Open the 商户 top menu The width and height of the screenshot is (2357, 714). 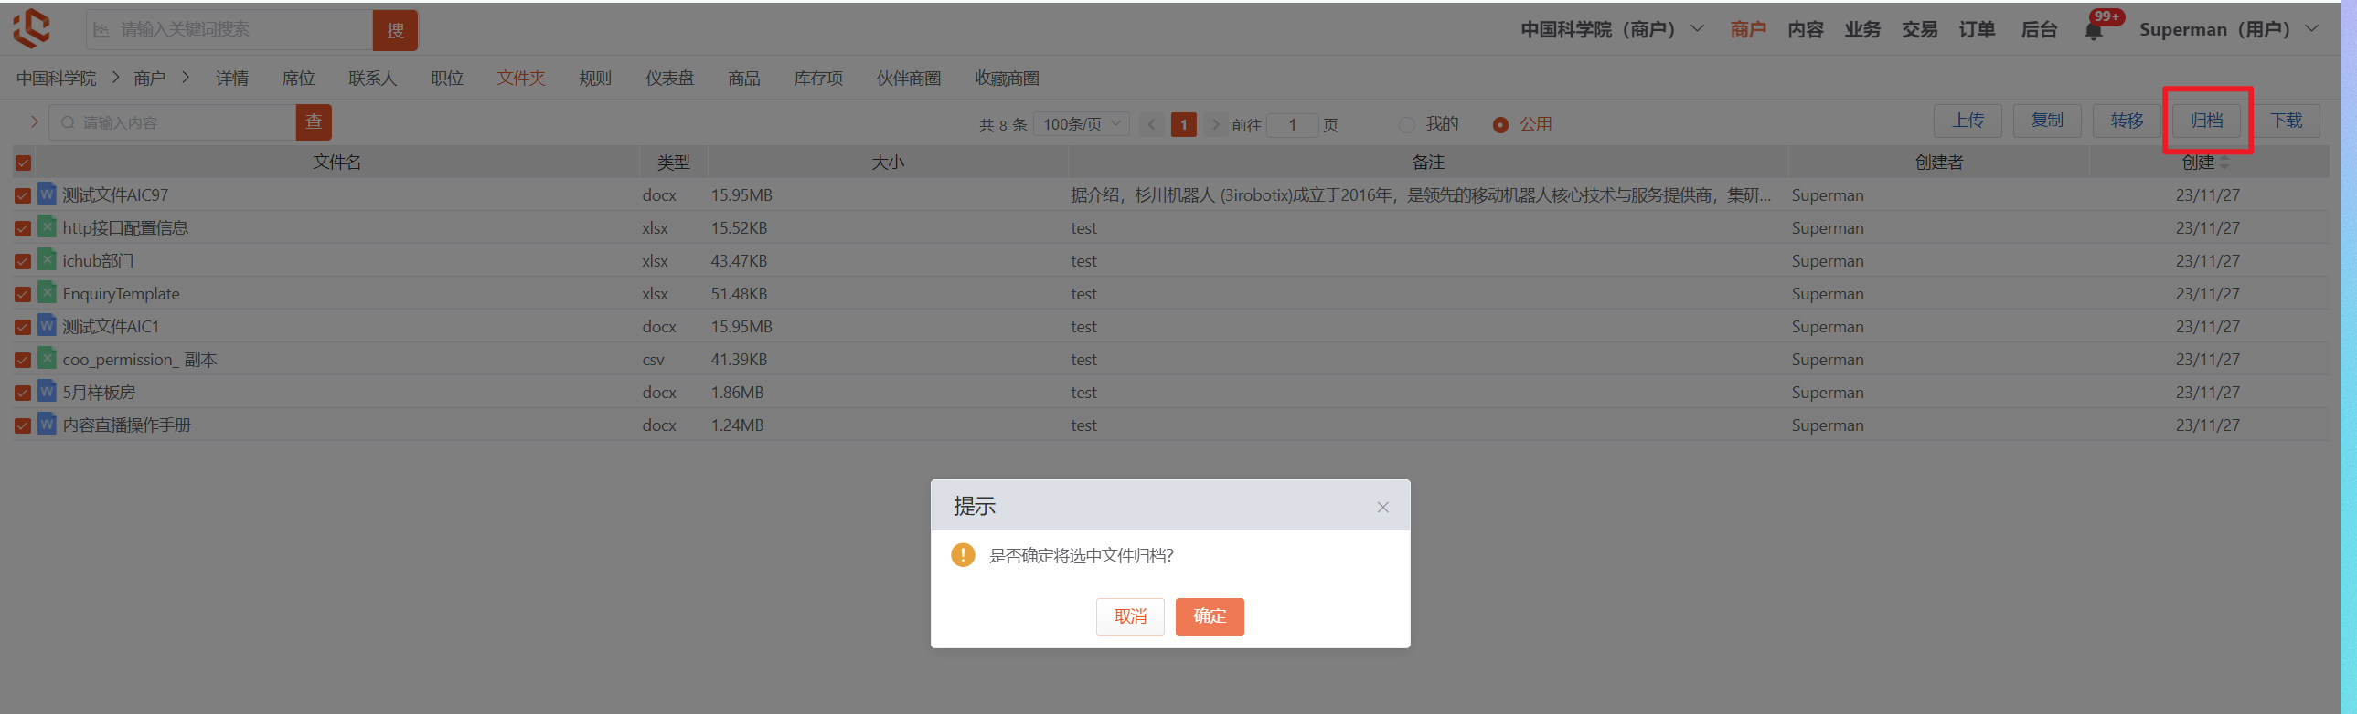[1747, 29]
